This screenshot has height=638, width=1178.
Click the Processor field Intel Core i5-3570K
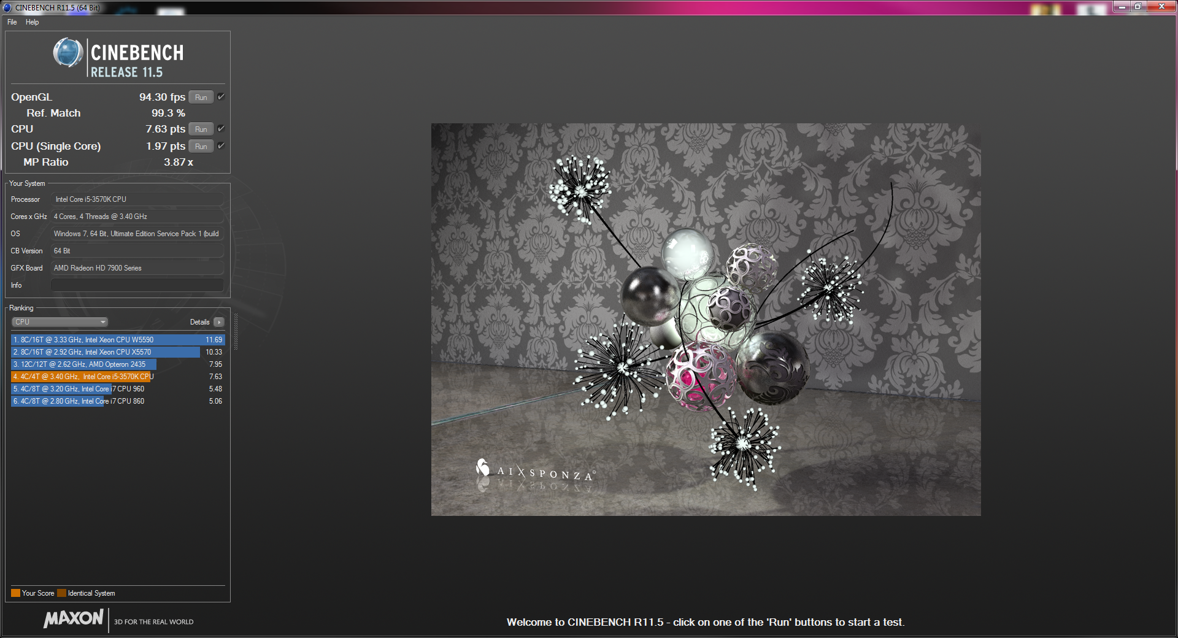[x=137, y=199]
